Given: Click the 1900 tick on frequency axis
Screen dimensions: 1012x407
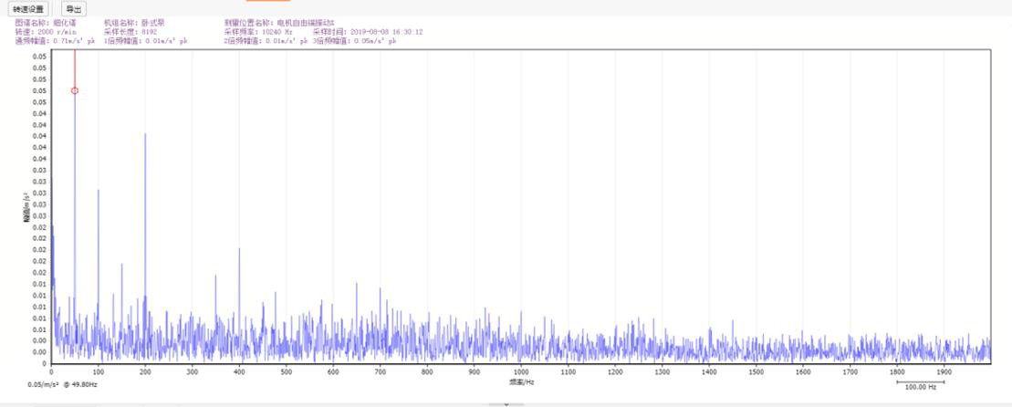Looking at the screenshot, I should (943, 372).
